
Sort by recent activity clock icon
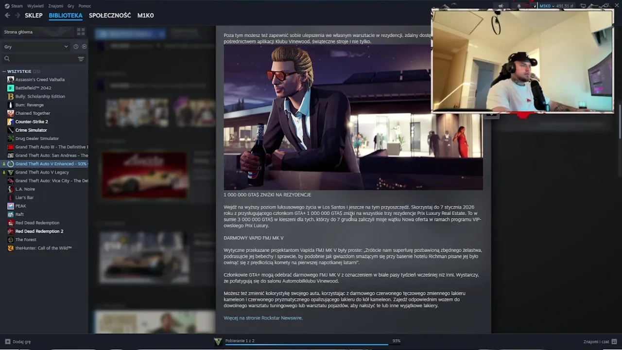76,47
